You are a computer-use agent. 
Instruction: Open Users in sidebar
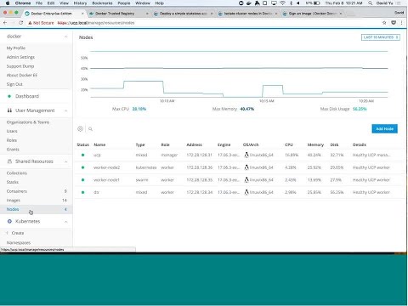click(12, 131)
